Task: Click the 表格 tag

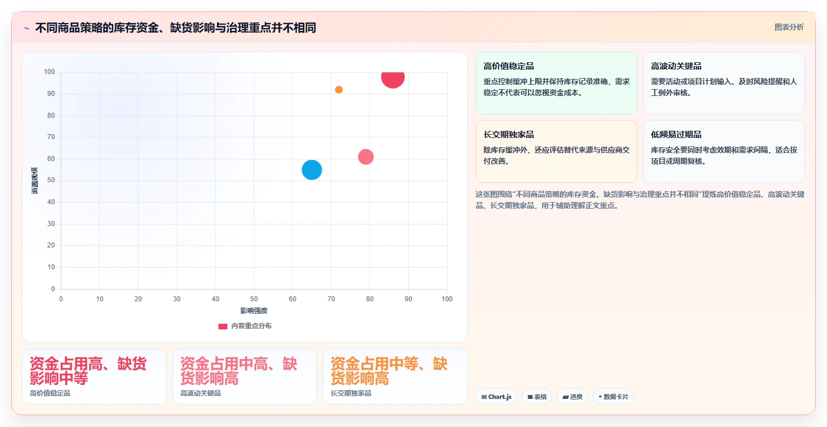Action: pos(537,397)
